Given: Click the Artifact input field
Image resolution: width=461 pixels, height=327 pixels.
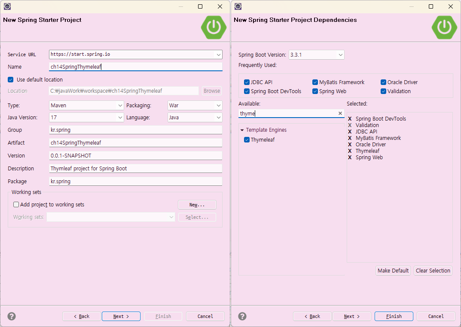Looking at the screenshot, I should click(135, 142).
